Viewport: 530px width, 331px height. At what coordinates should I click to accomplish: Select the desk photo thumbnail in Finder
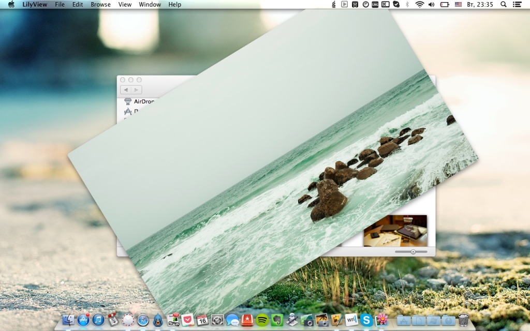coord(395,231)
